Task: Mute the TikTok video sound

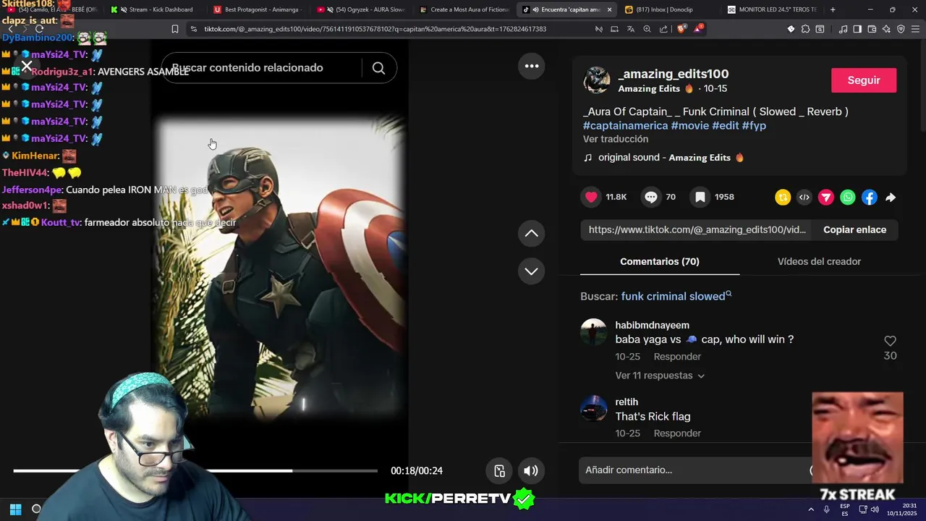Action: pyautogui.click(x=531, y=471)
